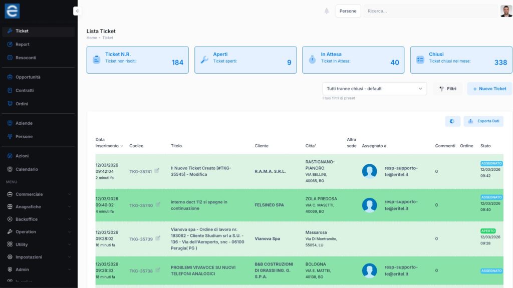
Task: Open Report in the sidebar menu
Action: (x=23, y=44)
